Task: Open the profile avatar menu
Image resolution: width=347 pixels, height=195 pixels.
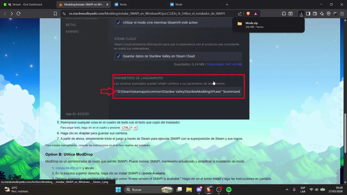Action: pos(335,14)
